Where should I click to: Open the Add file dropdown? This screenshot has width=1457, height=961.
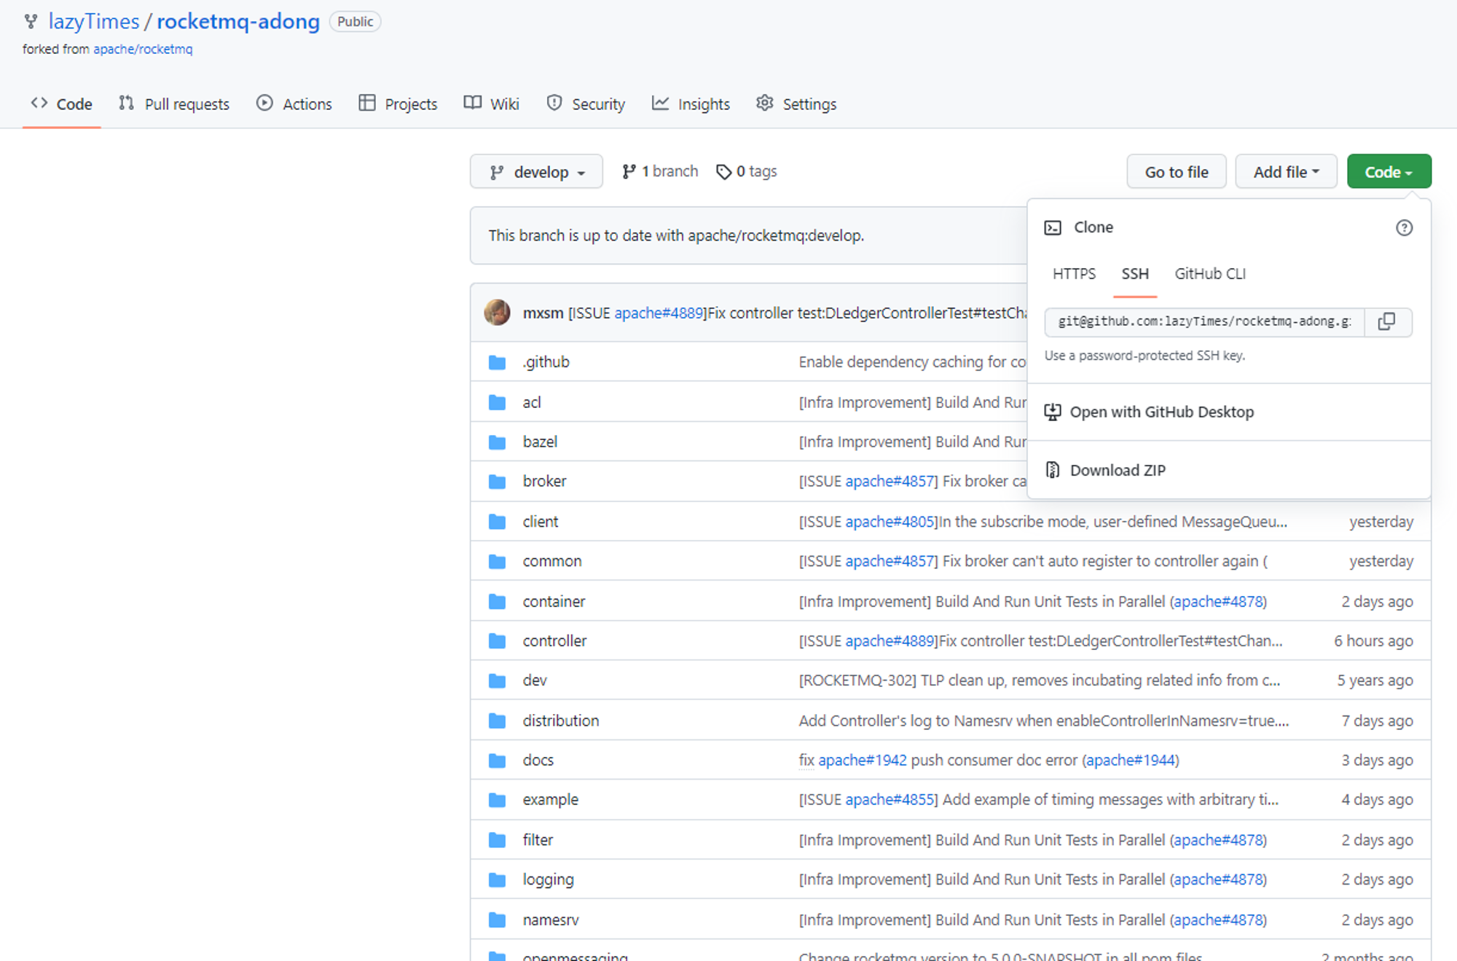[x=1286, y=172]
